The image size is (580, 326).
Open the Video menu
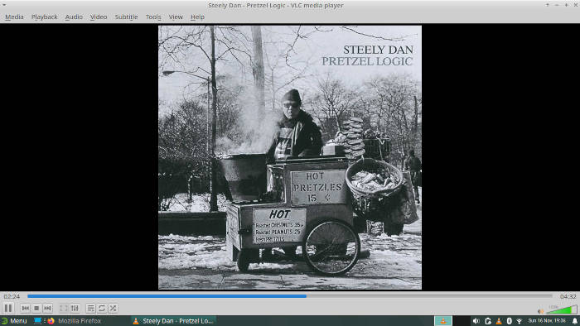[99, 17]
